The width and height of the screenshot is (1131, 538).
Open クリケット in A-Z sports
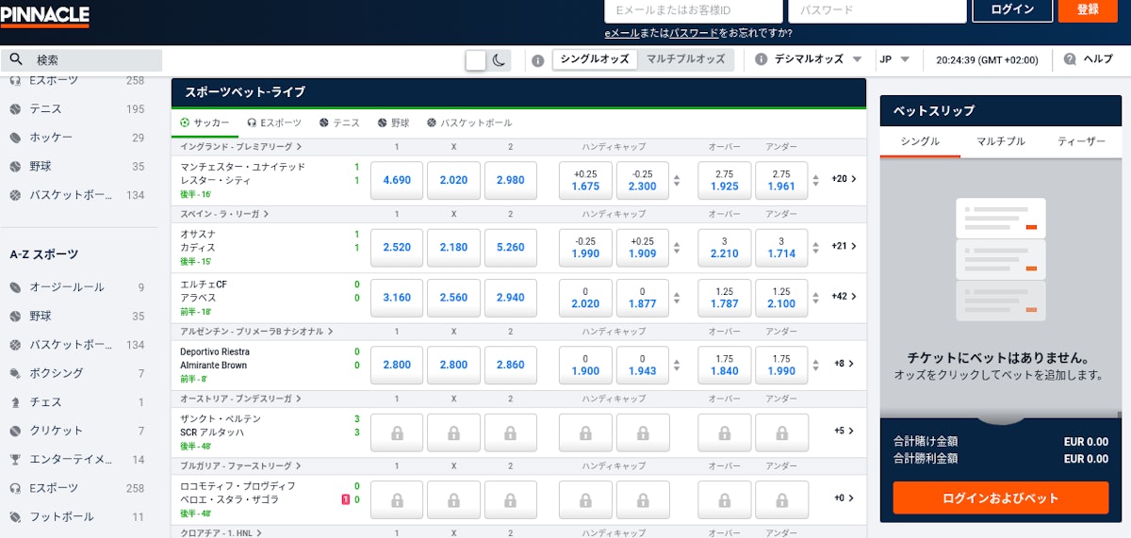pos(77,431)
